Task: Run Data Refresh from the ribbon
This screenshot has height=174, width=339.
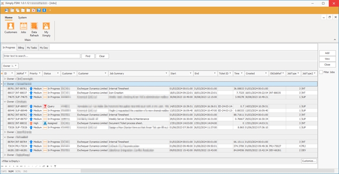Action: pyautogui.click(x=34, y=30)
